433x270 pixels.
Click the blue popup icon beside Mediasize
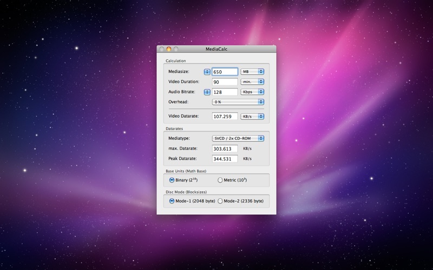207,72
